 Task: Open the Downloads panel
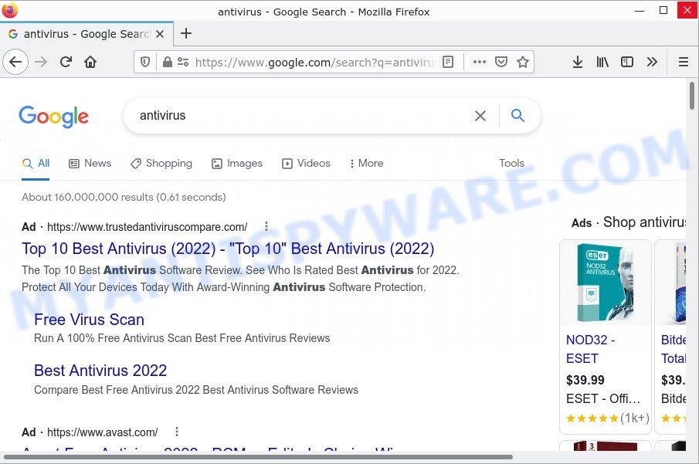(577, 62)
